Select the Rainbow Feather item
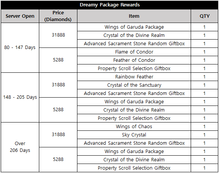The width and height of the screenshot is (219, 173). click(134, 77)
